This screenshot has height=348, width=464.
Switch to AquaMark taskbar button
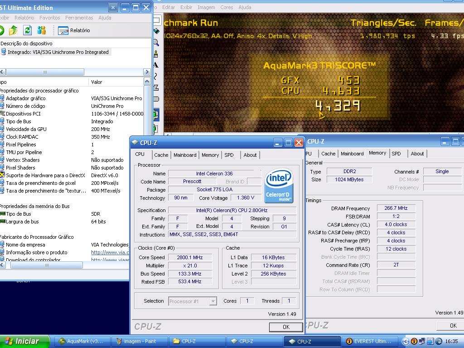tap(82, 341)
